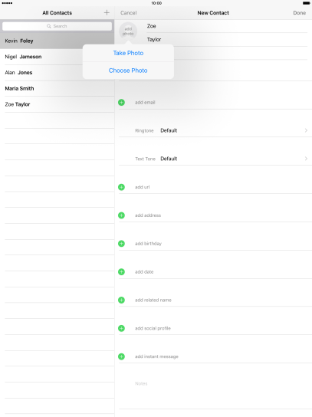
Task: Click the contacts Search field
Action: [57, 26]
